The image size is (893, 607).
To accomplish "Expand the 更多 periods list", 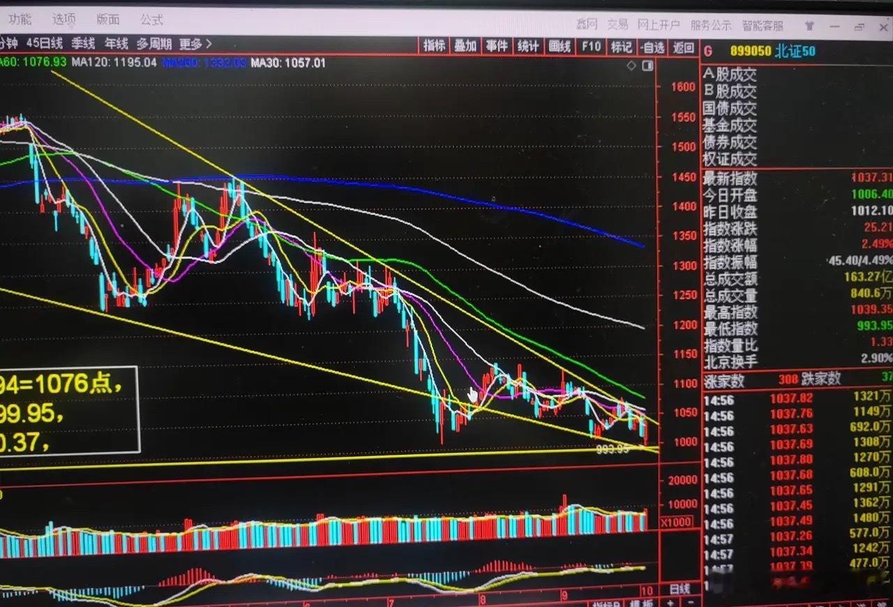I will point(195,44).
